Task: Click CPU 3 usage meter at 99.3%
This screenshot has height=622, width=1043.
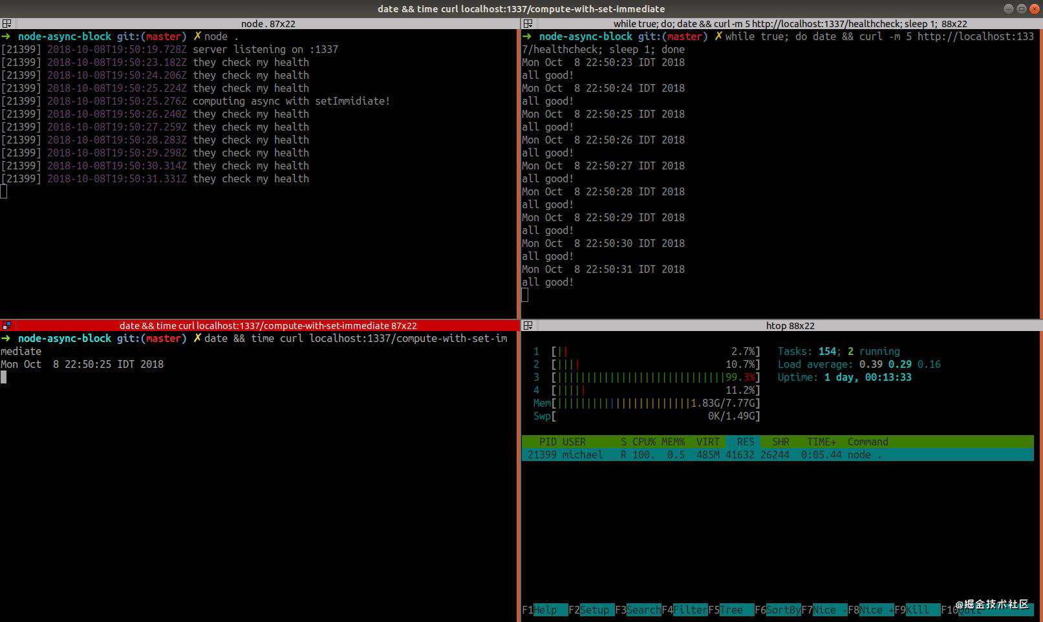Action: (x=647, y=378)
